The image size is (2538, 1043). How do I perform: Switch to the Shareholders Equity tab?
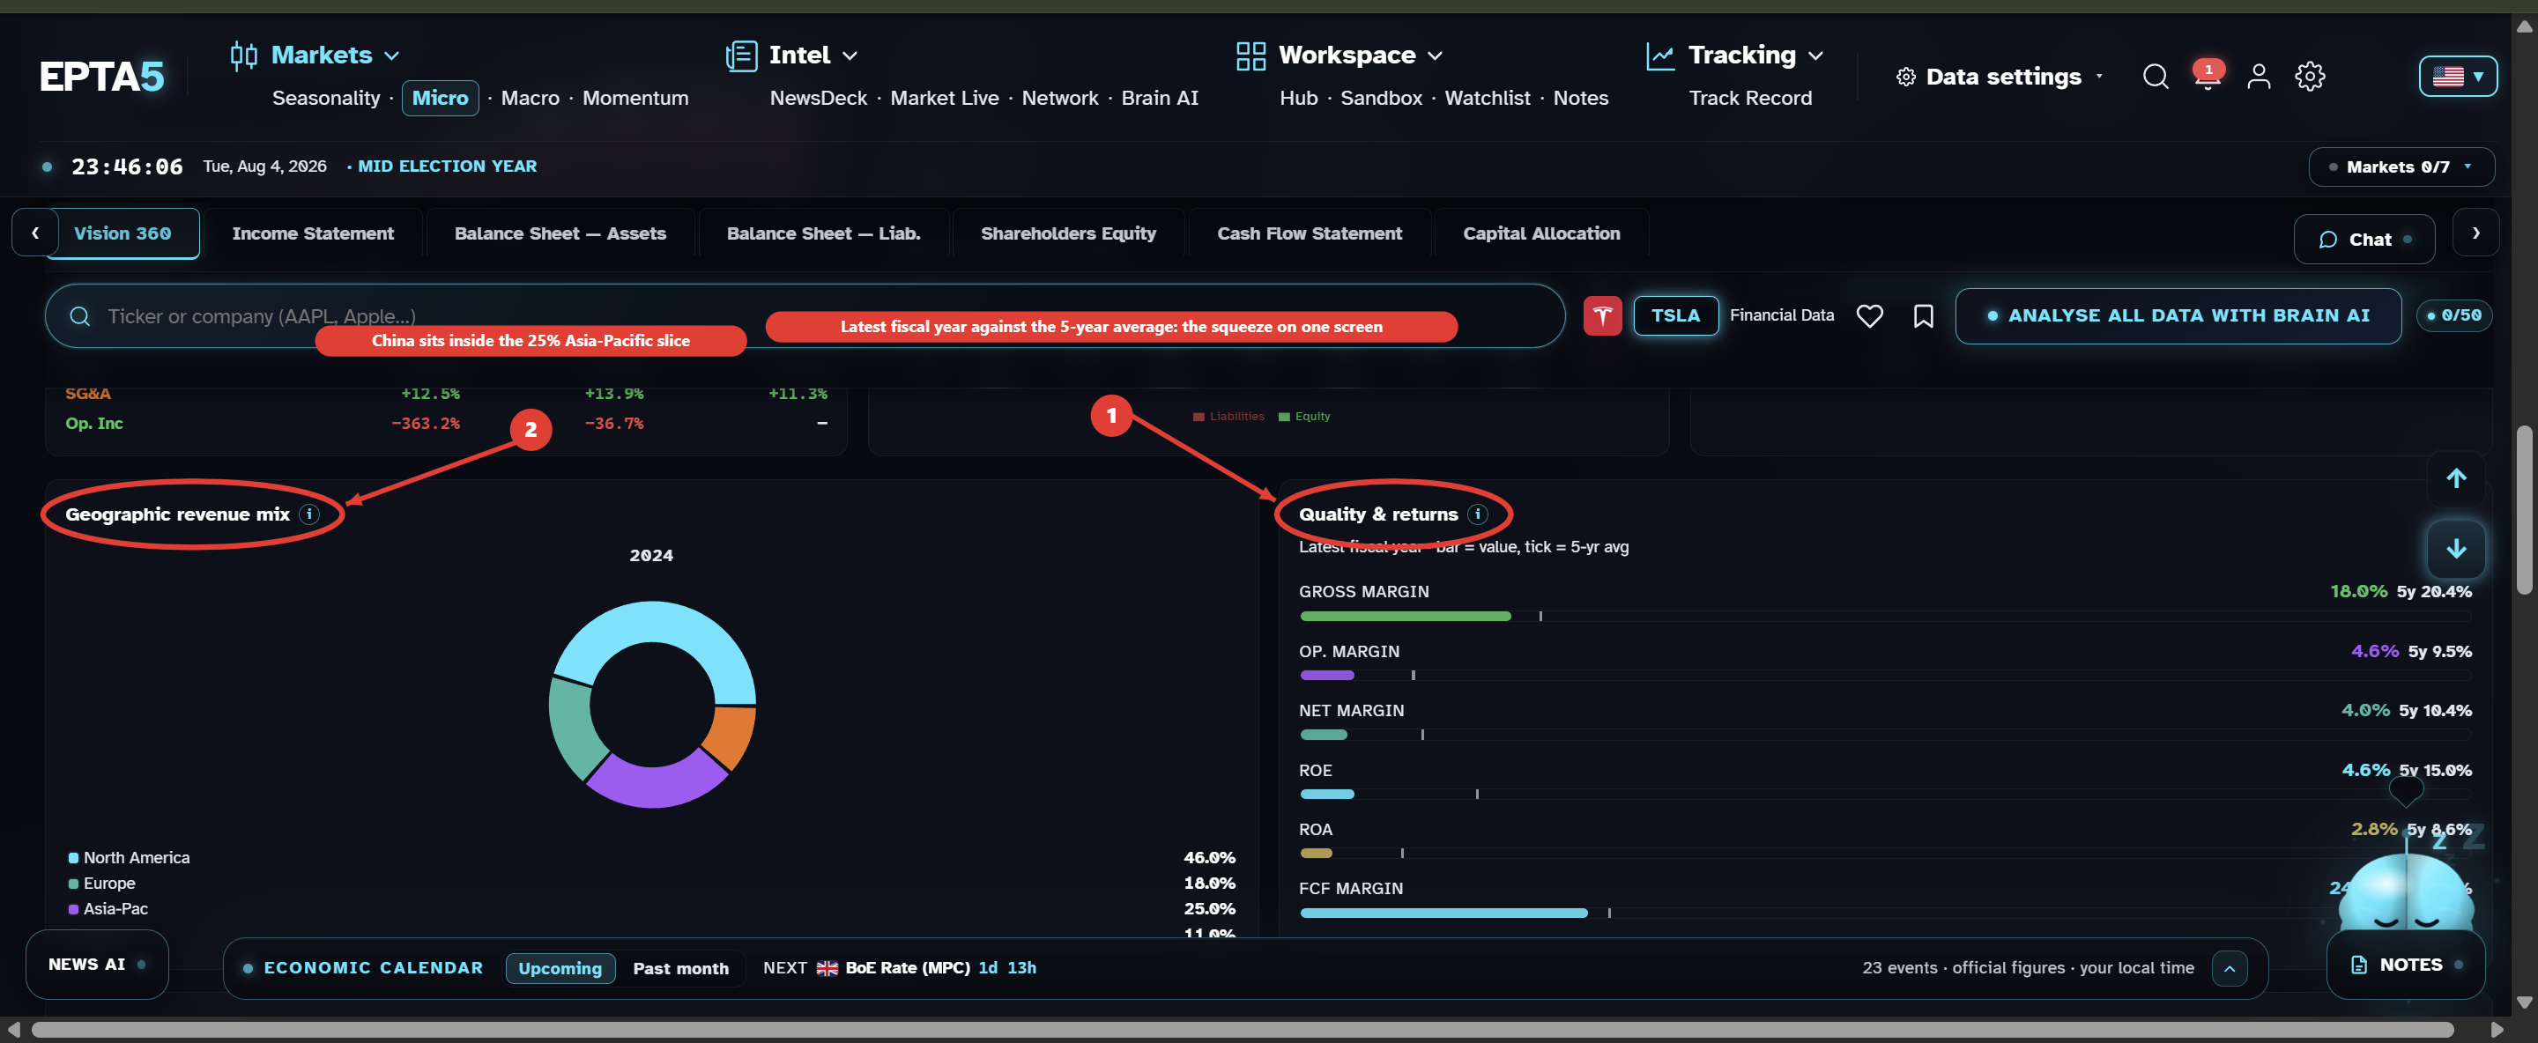(1068, 233)
